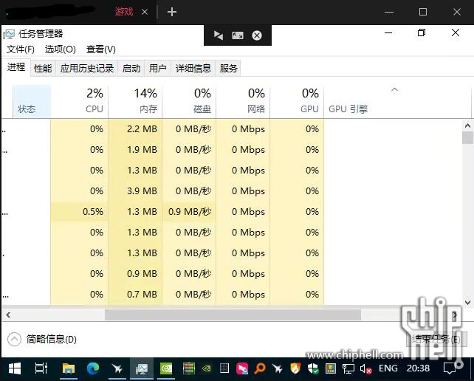The height and width of the screenshot is (381, 474).
Task: Open File Explorer from the taskbar
Action: (x=68, y=368)
